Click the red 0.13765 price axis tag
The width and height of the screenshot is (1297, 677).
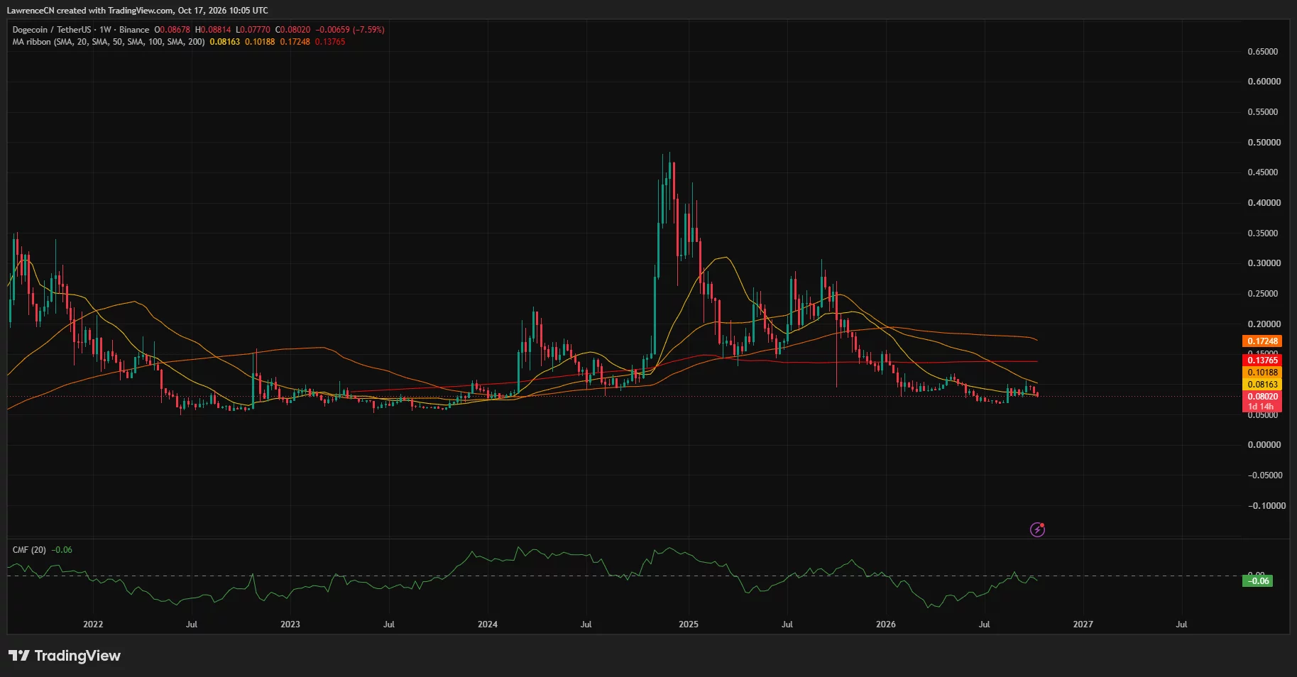(1263, 360)
